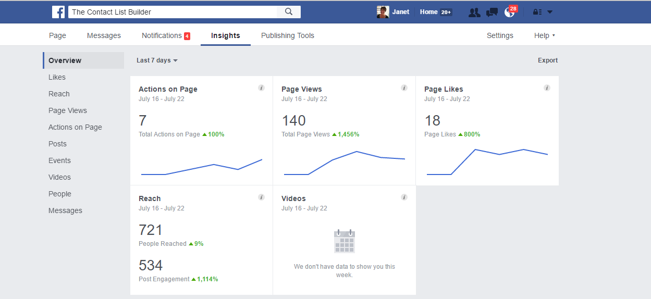This screenshot has height=299, width=651.
Task: Expand the Last 7 days date dropdown
Action: coord(157,60)
